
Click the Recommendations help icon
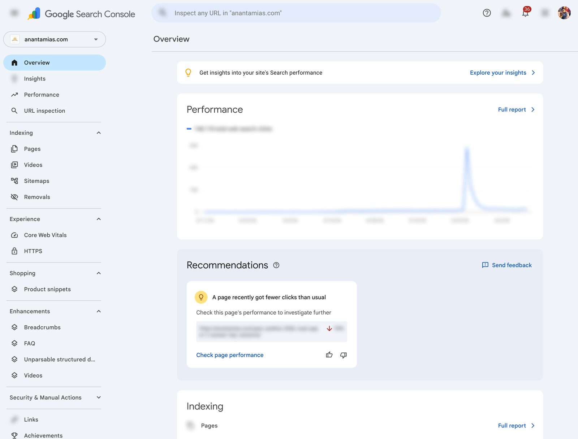276,265
